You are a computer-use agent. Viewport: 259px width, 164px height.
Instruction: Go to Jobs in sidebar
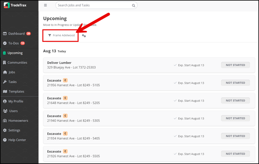click(12, 72)
